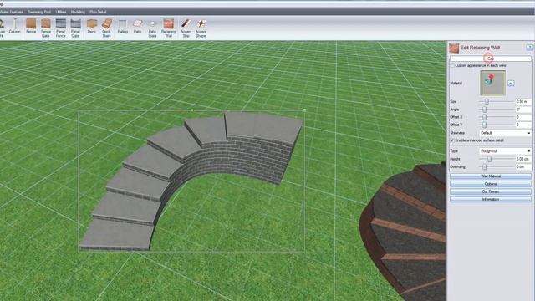
Task: Select the Accent Strip tool
Action: 186,28
